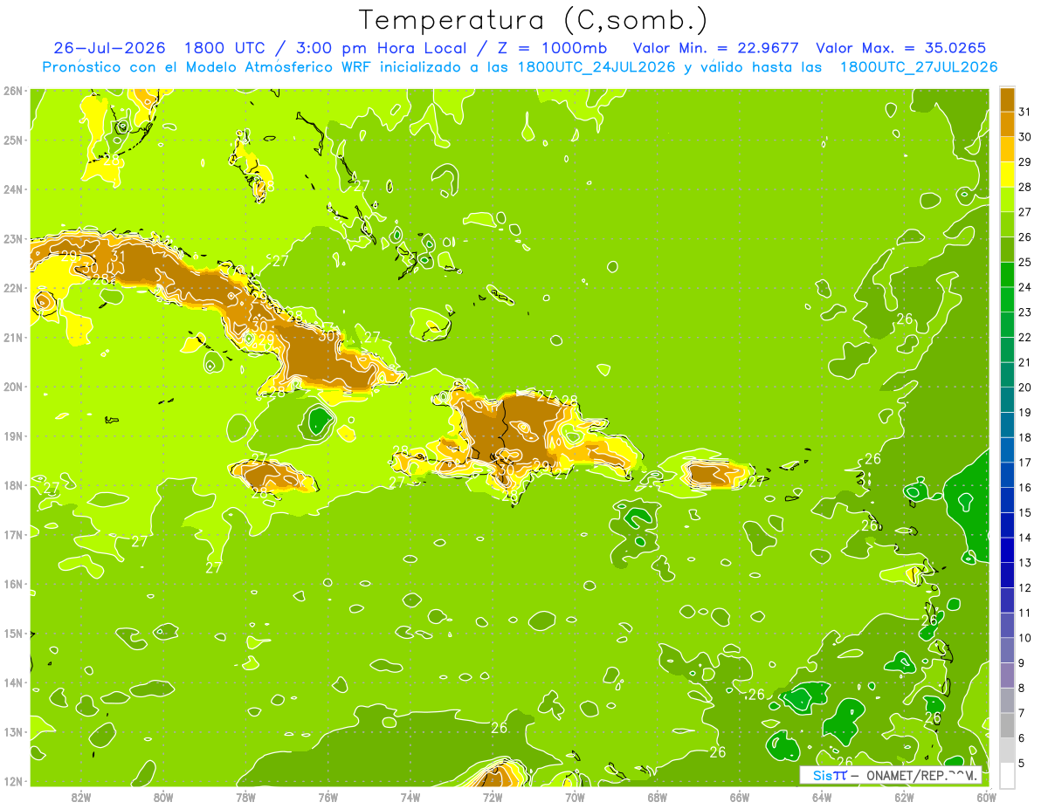Click the '16' label on the color scale
Screen dimensions: 1048x809
[x=1024, y=488]
